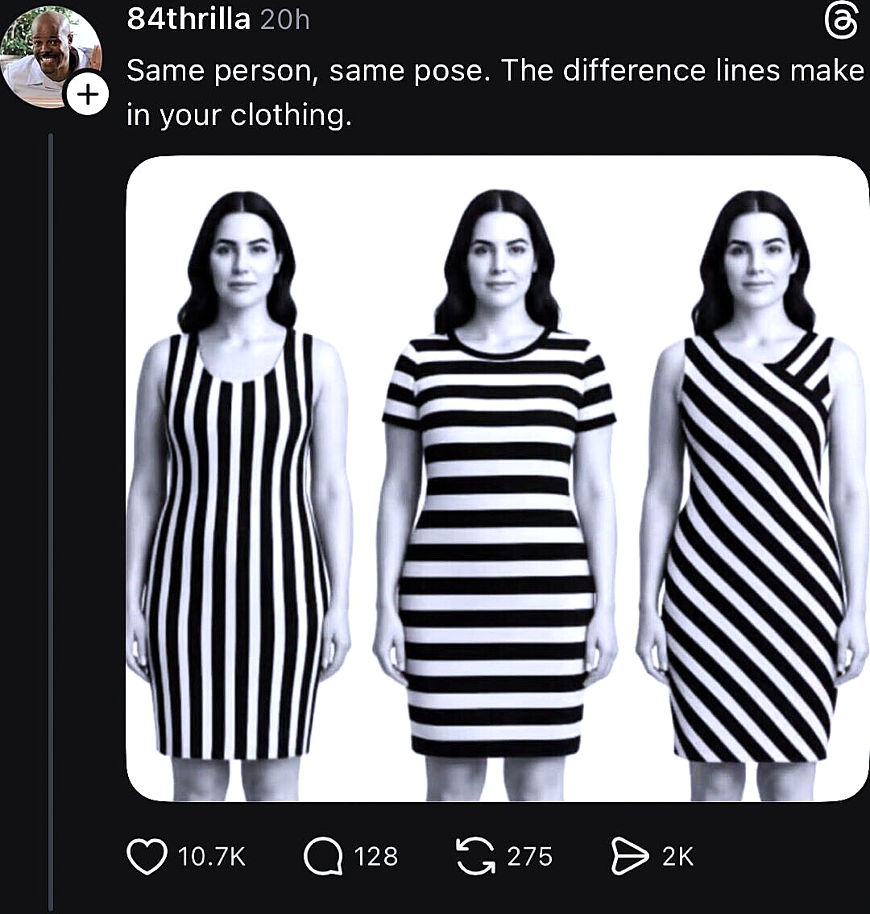Screen dimensions: 870x914
Task: Click the 275 reposts count
Action: tap(529, 855)
